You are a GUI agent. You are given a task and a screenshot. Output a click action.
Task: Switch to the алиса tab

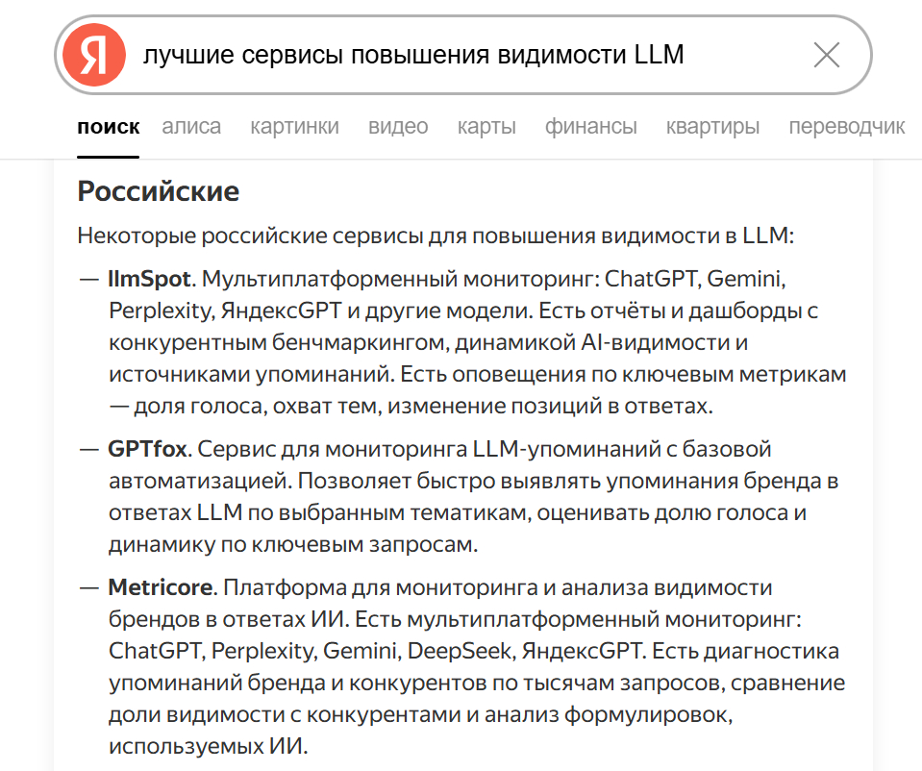tap(191, 127)
